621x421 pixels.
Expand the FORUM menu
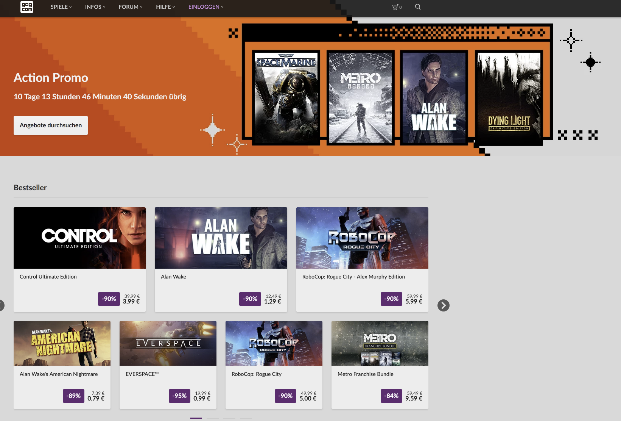click(131, 7)
